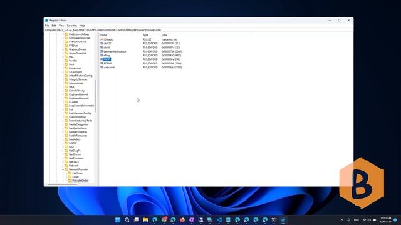Click the KernelVelocity folder icon
The image size is (401, 225).
66,91
